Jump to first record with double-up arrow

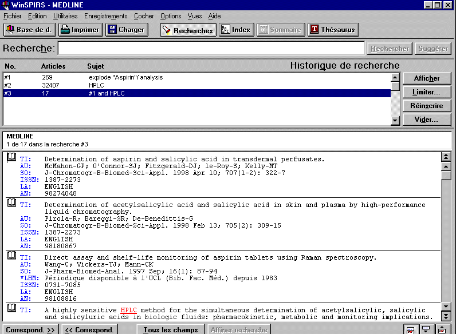pyautogui.click(x=446, y=157)
